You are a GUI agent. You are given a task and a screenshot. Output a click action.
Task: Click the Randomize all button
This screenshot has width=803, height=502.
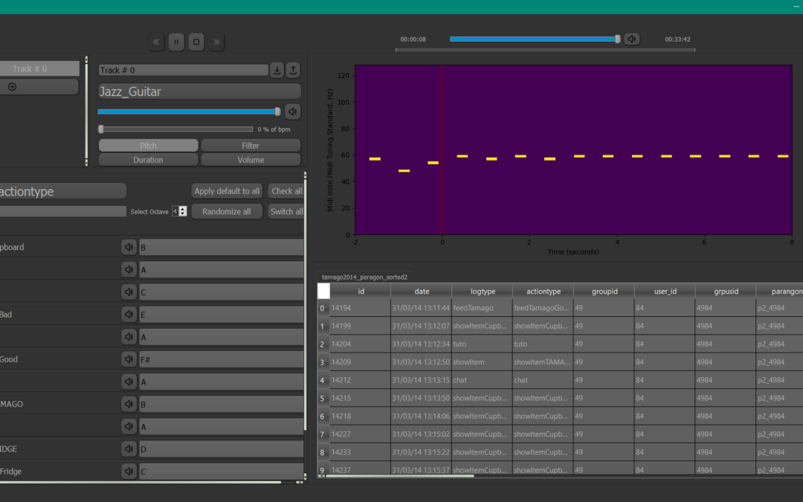coord(227,211)
